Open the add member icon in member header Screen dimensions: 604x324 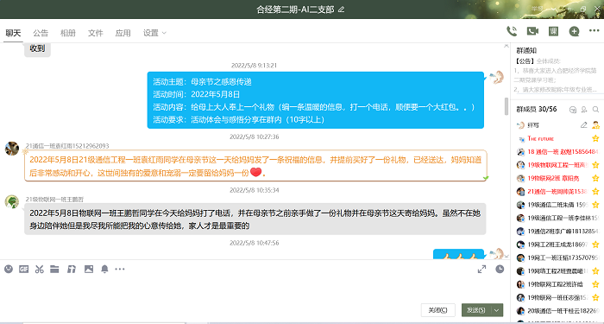click(x=584, y=110)
